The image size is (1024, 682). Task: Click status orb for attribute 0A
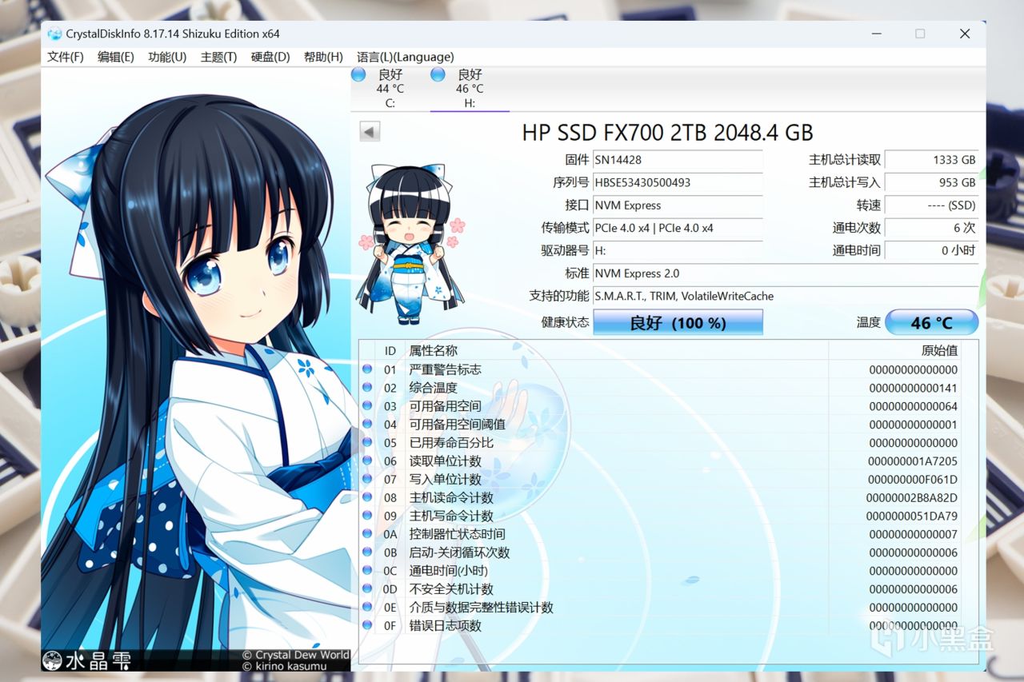(367, 533)
